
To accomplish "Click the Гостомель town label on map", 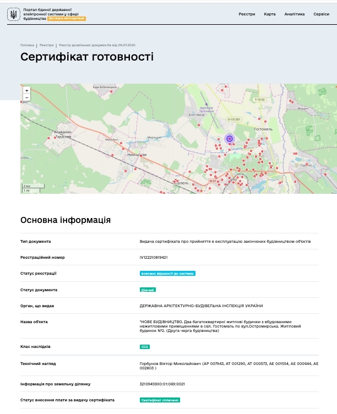I will (263, 129).
